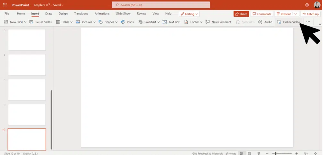
Task: Open the app launcher waffle icon
Action: 5,5
